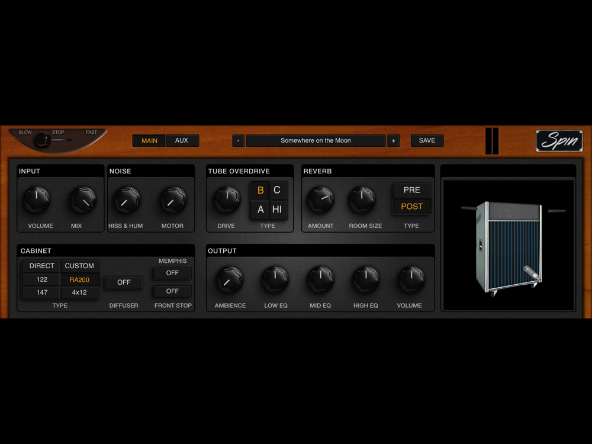592x444 pixels.
Task: Toggle the FRONT STOP off button
Action: click(172, 291)
